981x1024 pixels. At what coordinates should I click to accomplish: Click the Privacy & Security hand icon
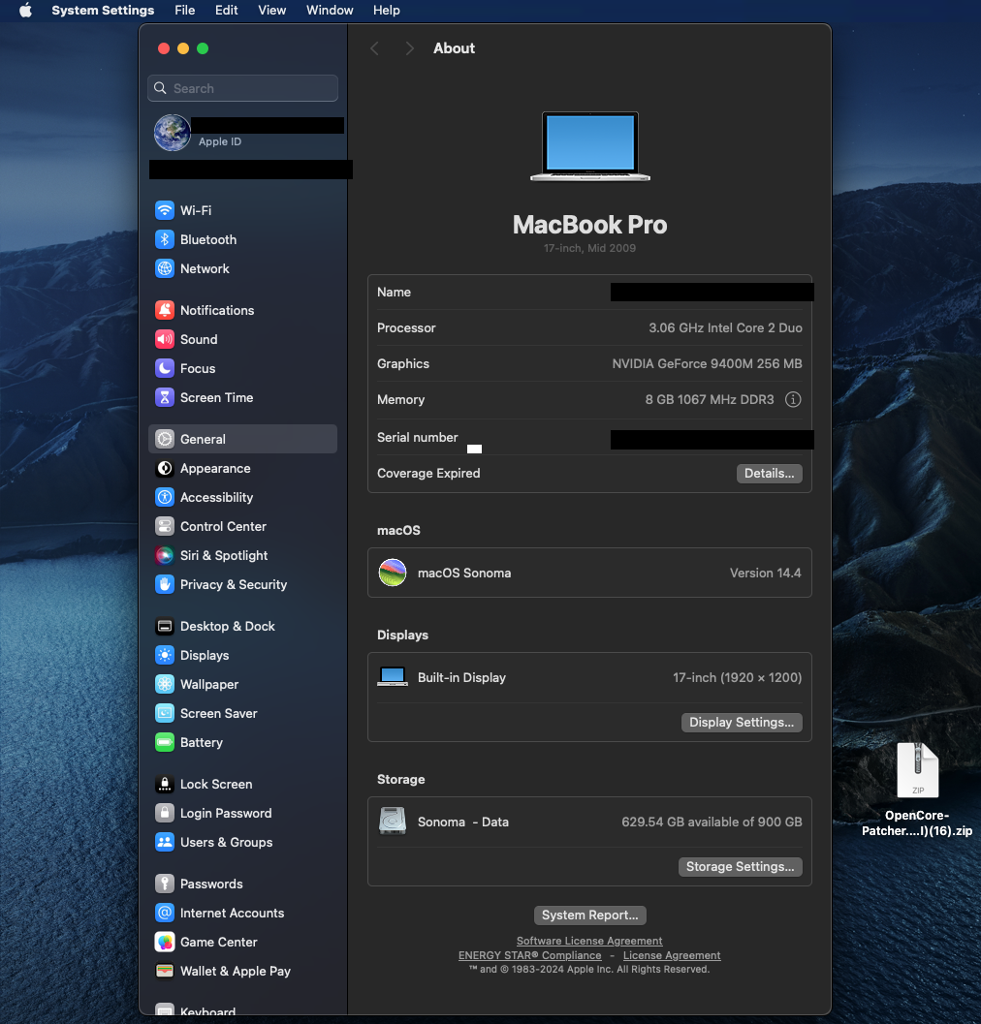tap(165, 584)
